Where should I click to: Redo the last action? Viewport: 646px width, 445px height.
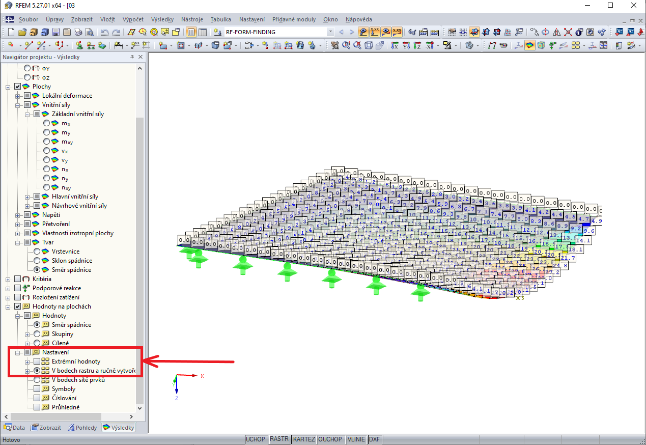(116, 32)
